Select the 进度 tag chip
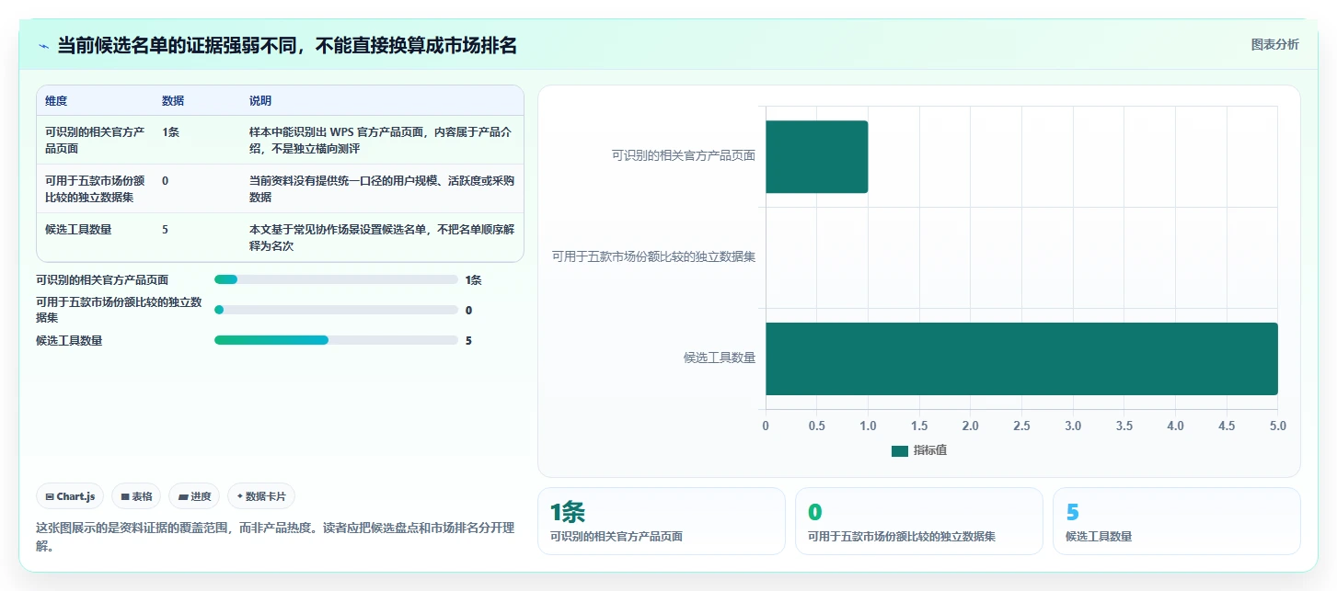Viewport: 1337px width, 591px height. click(x=194, y=496)
